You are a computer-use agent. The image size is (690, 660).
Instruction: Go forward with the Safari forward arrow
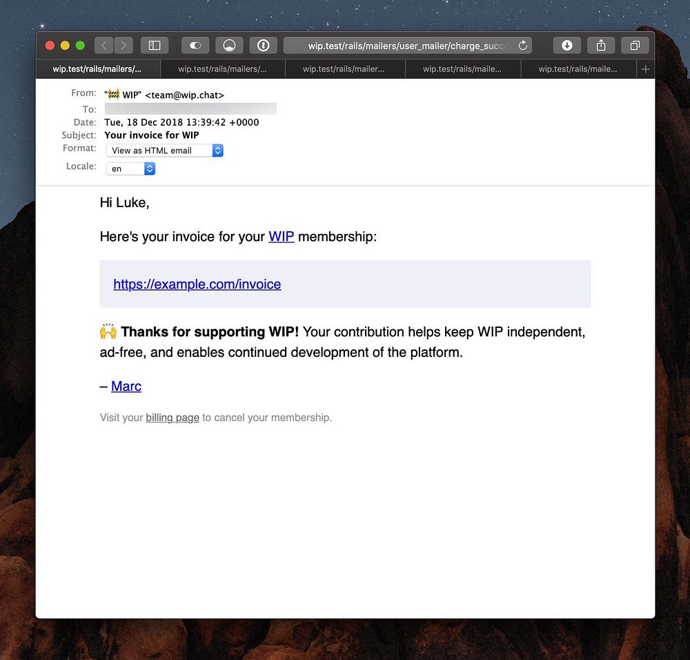[124, 46]
